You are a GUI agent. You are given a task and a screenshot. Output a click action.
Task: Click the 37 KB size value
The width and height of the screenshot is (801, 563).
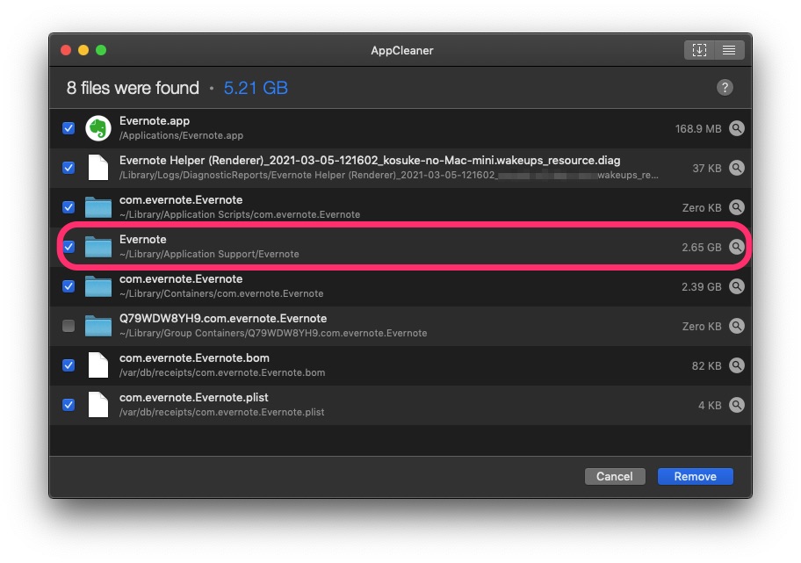pyautogui.click(x=707, y=168)
